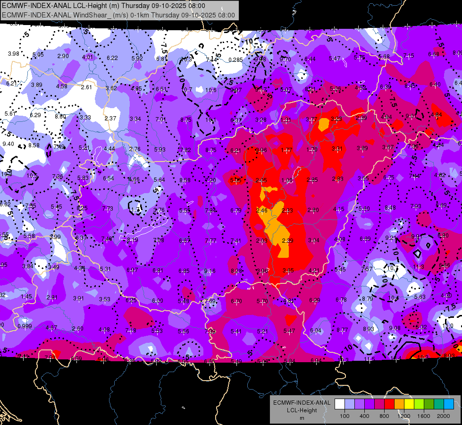Click the wind shear value '2.46'

(x=261, y=210)
